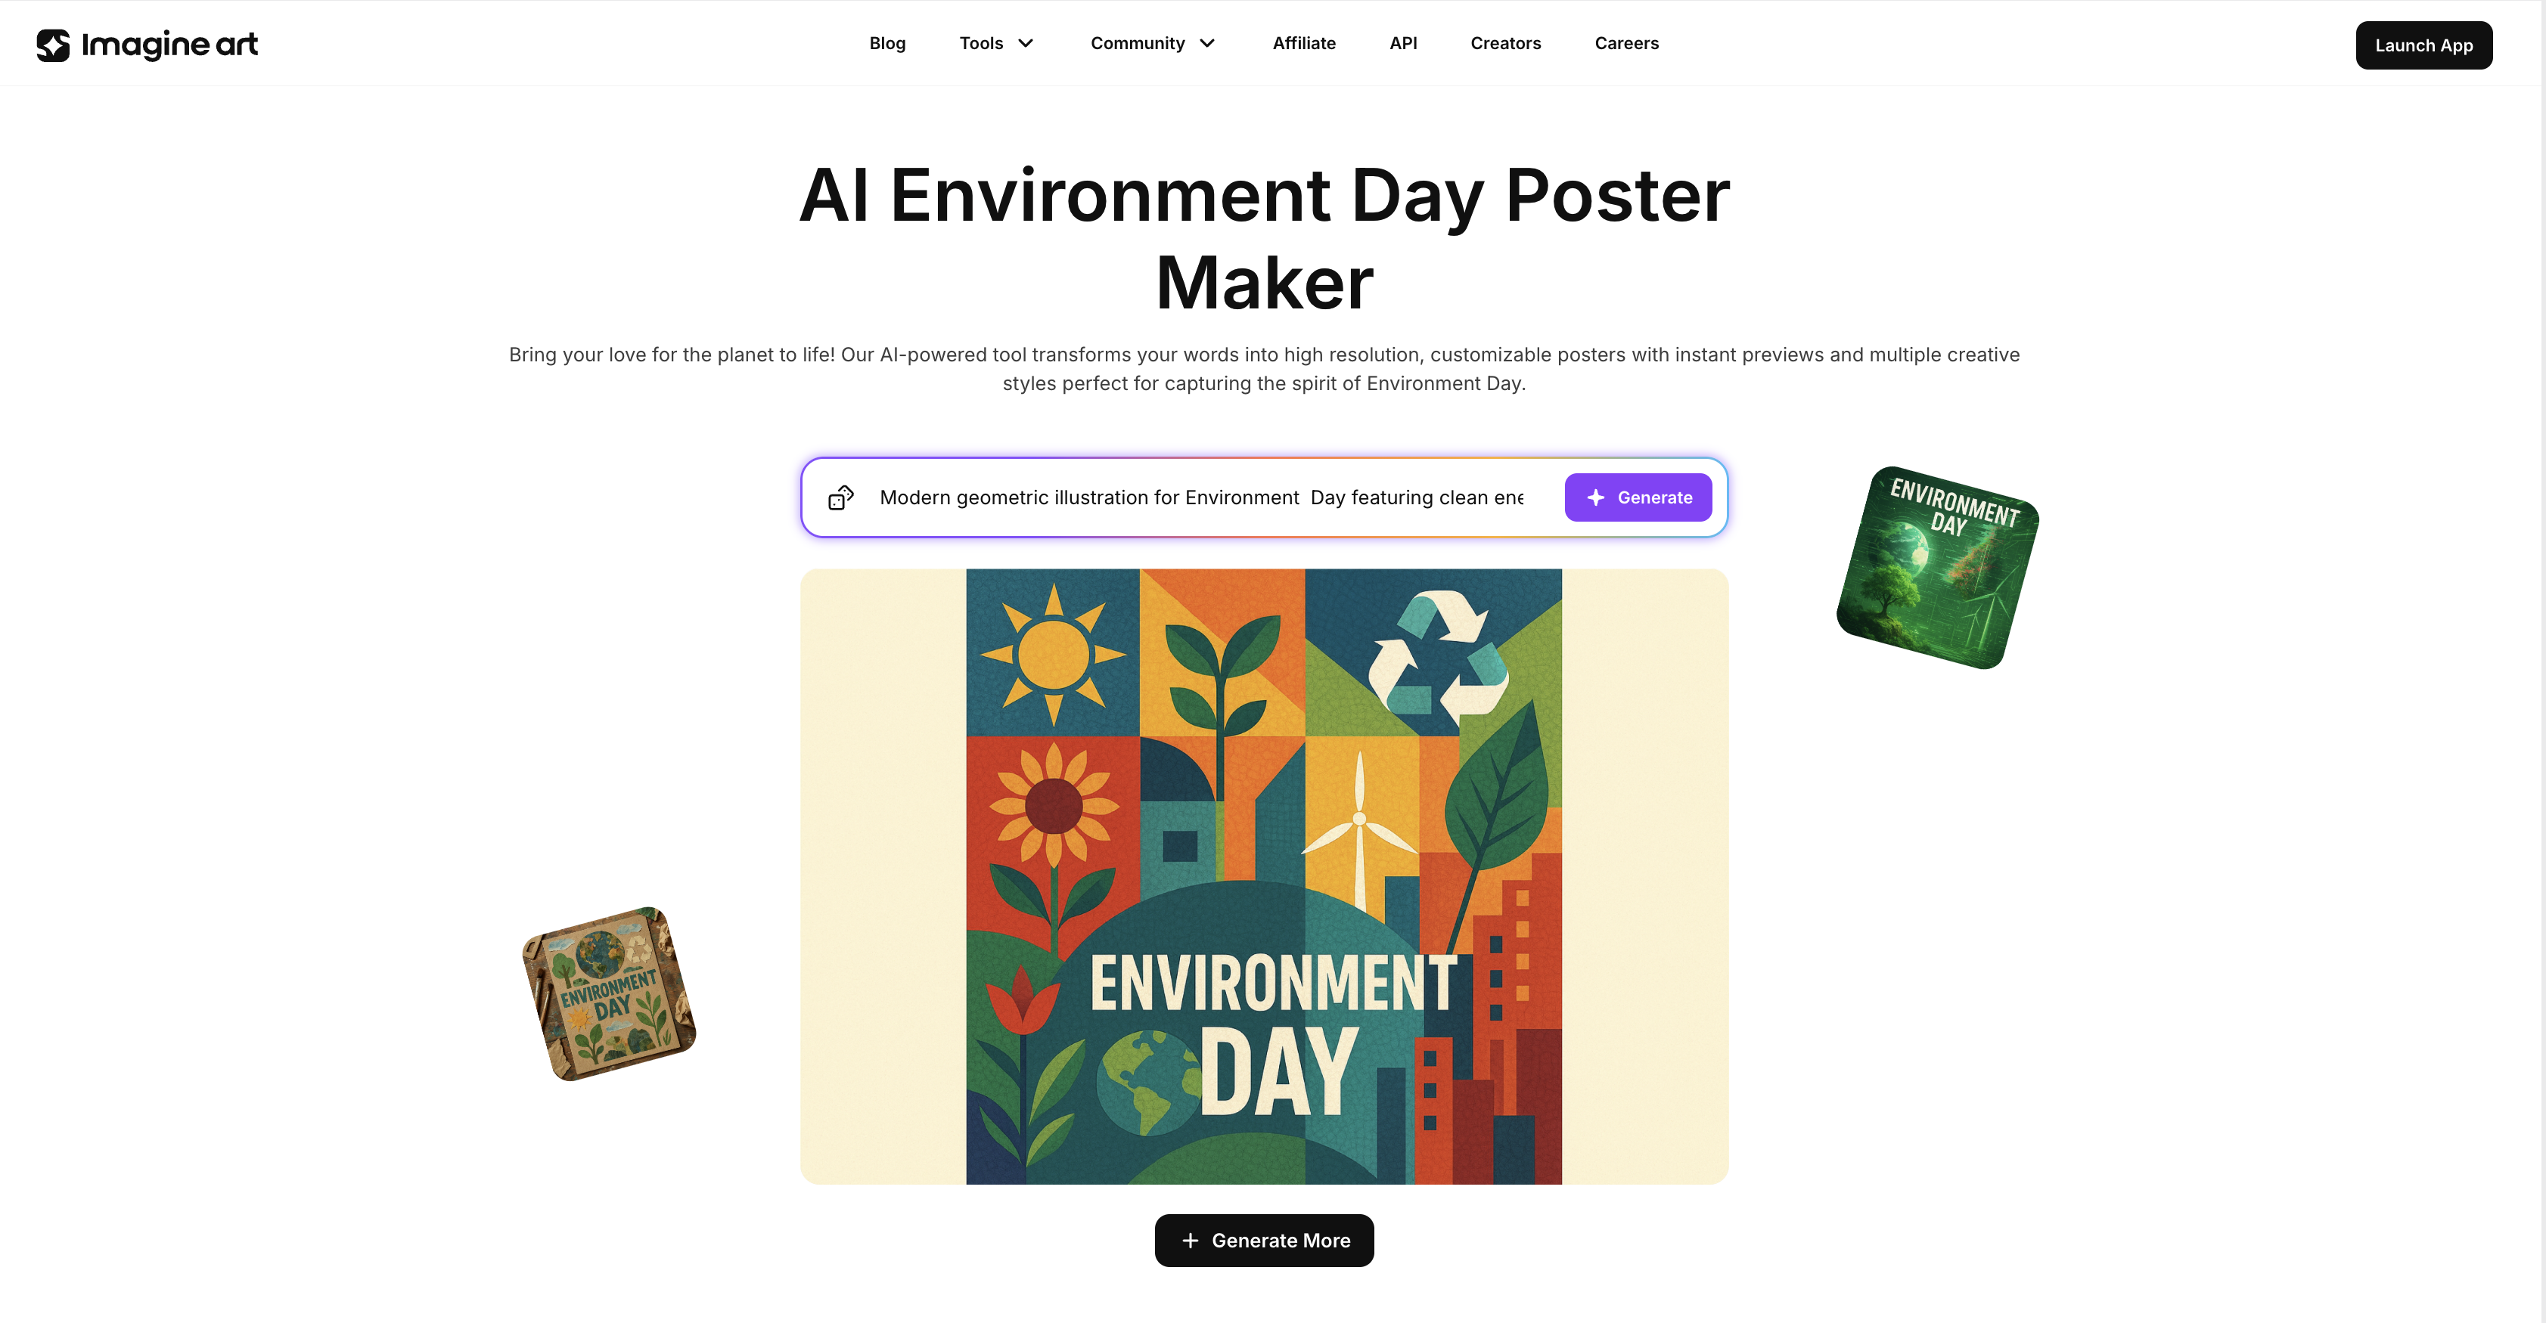Open the Blog page
The height and width of the screenshot is (1323, 2546).
pos(886,44)
